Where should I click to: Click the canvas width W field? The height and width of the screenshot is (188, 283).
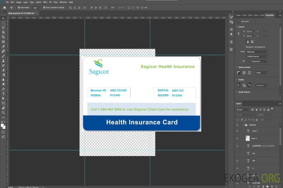[250, 31]
